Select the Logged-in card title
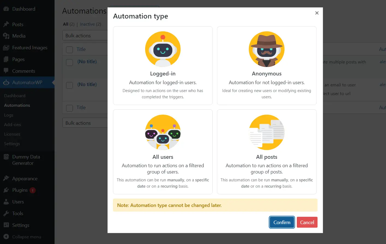Image resolution: width=386 pixels, height=244 pixels. click(x=163, y=74)
